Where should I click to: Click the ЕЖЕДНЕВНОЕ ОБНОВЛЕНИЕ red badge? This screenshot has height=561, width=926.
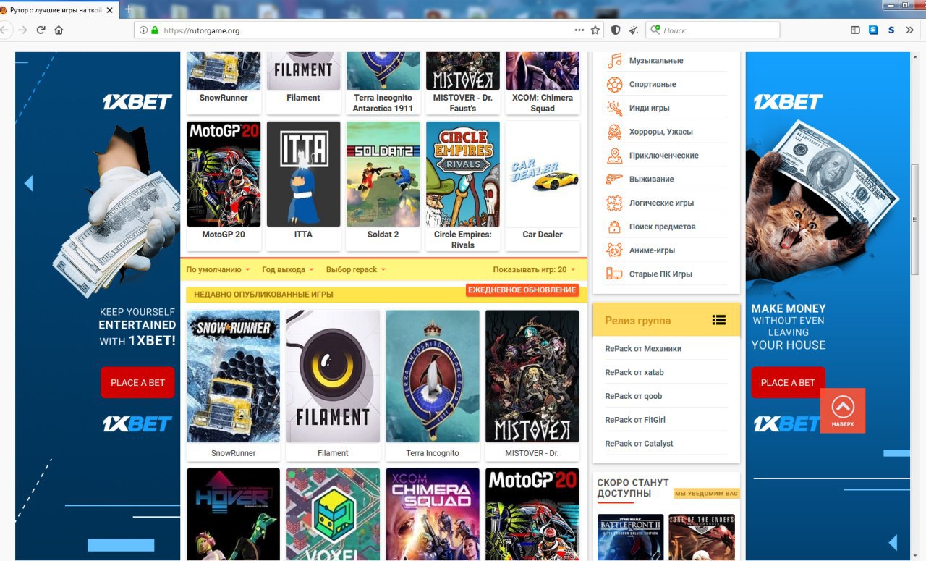point(522,290)
